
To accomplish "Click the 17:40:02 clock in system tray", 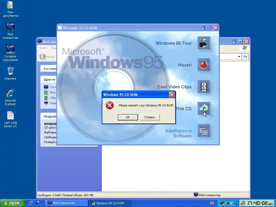I will pyautogui.click(x=257, y=203).
